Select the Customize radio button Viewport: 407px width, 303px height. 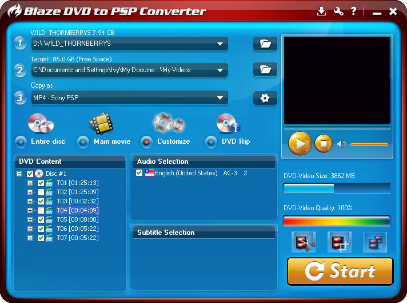147,141
